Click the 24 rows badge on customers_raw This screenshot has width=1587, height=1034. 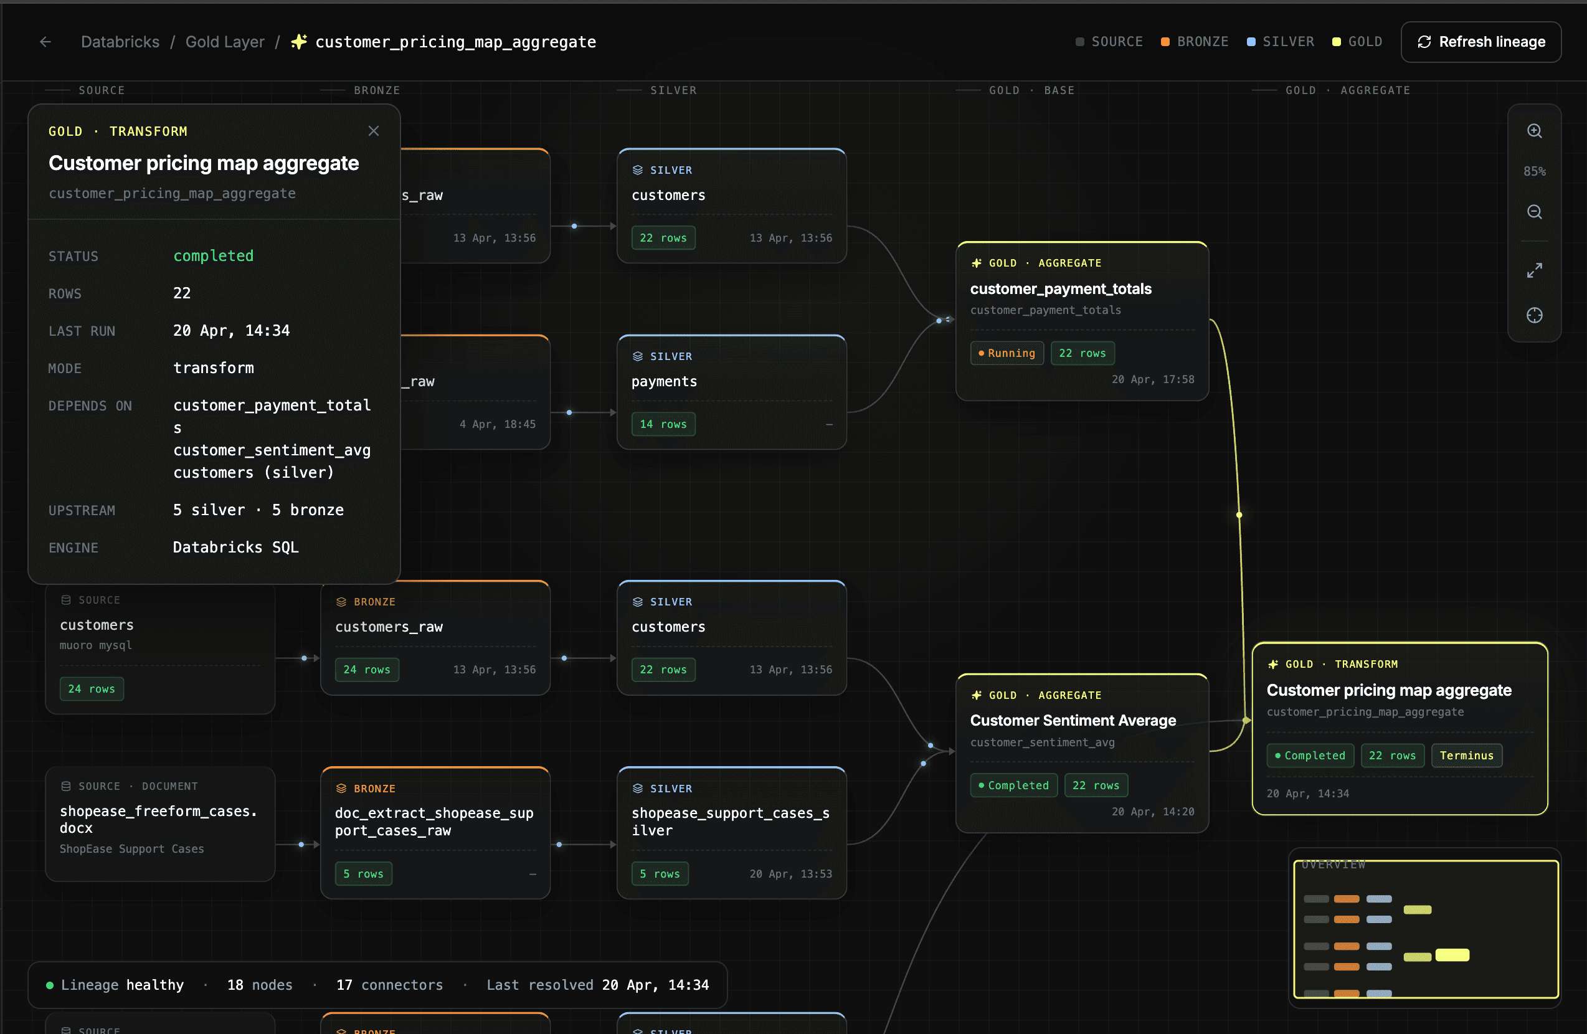coord(366,670)
